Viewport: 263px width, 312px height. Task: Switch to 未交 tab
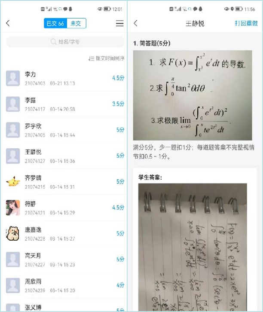76,23
